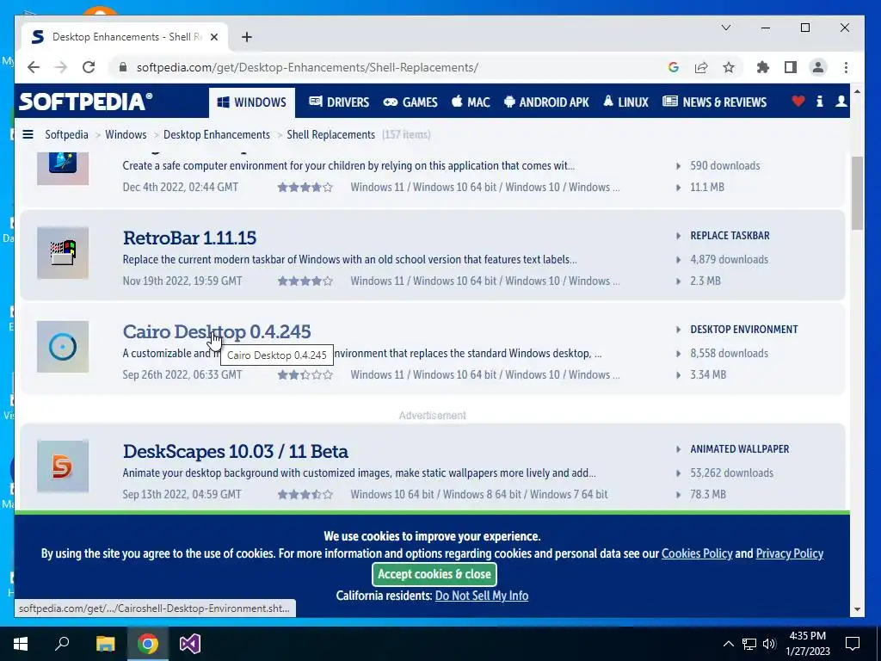
Task: Open the Cookies Policy link
Action: pos(697,553)
